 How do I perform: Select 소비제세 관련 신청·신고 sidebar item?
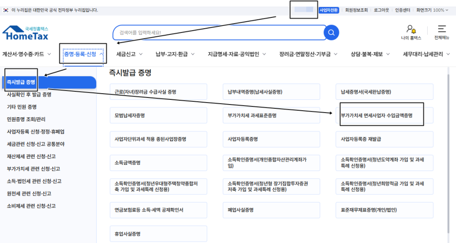(32, 206)
